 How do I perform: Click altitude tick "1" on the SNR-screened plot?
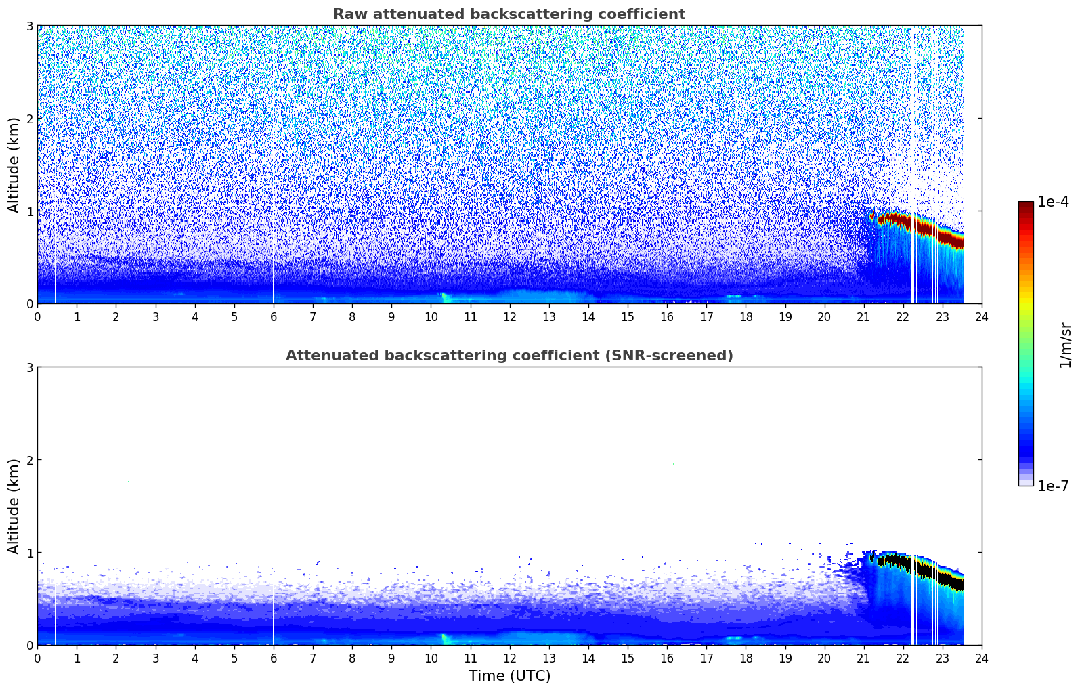coord(30,553)
